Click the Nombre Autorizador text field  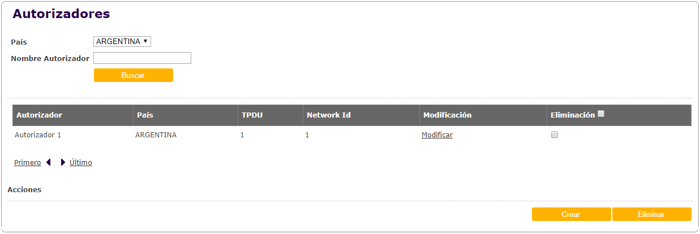142,58
